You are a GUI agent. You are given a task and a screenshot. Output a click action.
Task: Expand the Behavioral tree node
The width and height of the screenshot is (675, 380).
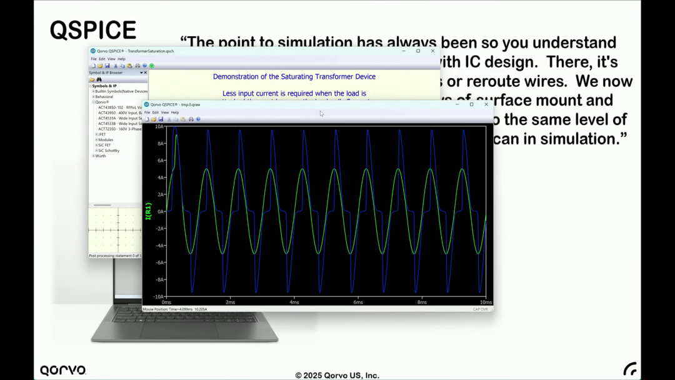click(x=93, y=97)
